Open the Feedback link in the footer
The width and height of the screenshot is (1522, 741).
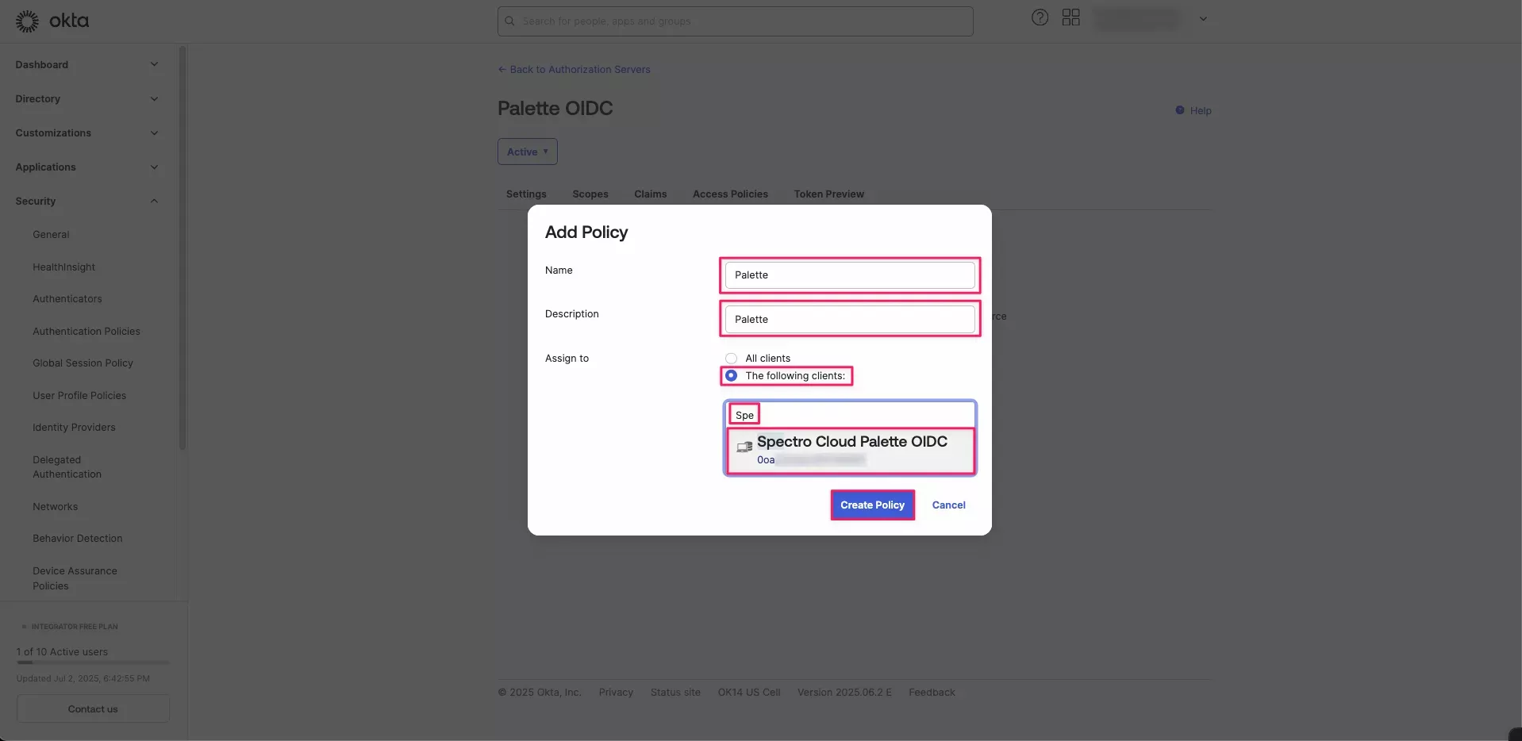tap(932, 691)
